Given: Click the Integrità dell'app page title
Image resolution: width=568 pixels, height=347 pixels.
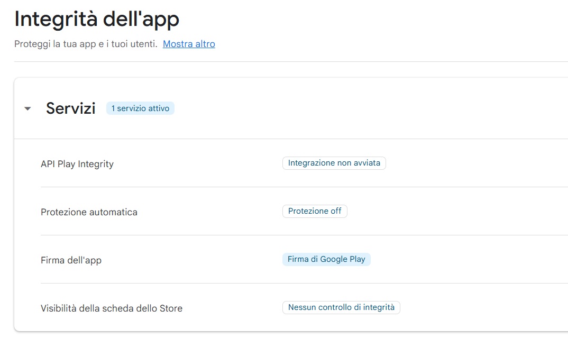Looking at the screenshot, I should coord(97,19).
